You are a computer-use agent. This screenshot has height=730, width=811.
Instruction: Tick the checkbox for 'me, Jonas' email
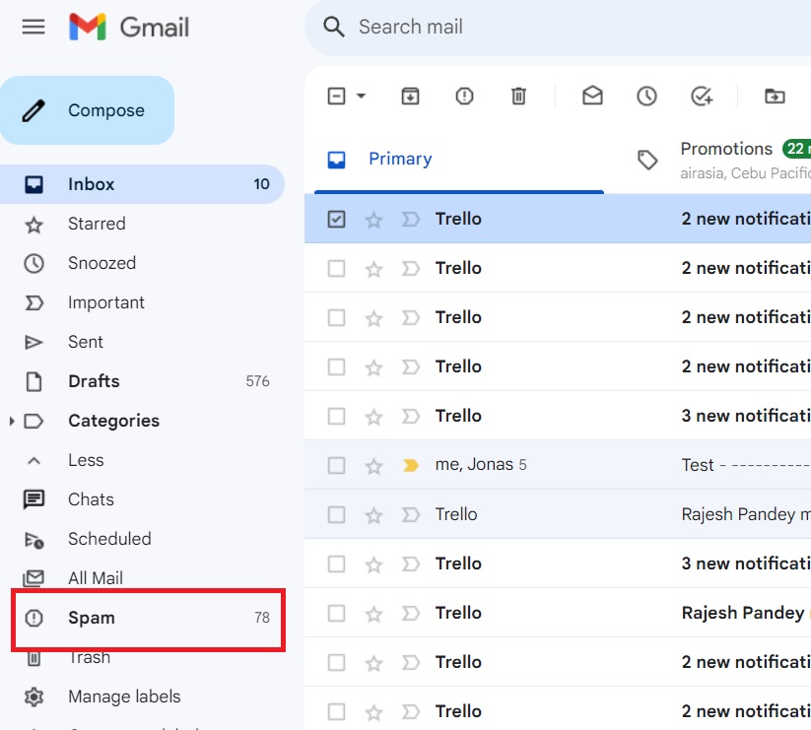click(x=337, y=465)
